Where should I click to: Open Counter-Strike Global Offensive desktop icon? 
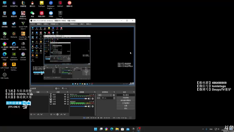coord(23,36)
